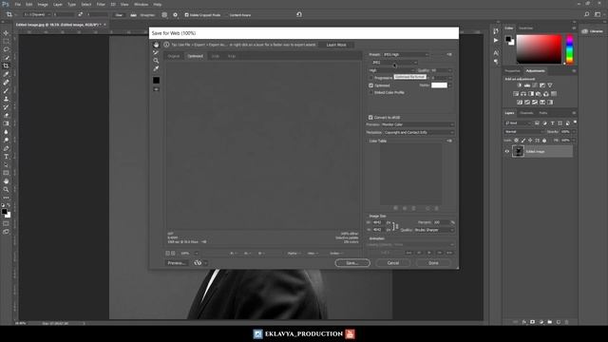Screen dimensions: 608x342
Task: Select the Slice Select tool in Save for Web
Action: tap(156, 52)
